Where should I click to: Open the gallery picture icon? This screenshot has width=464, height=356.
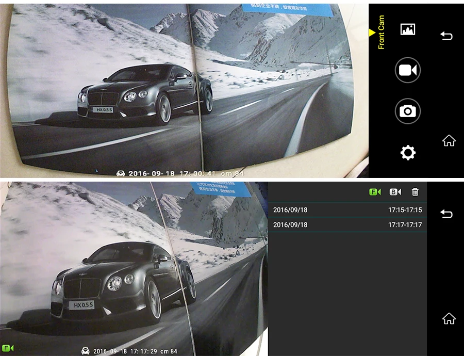point(408,29)
